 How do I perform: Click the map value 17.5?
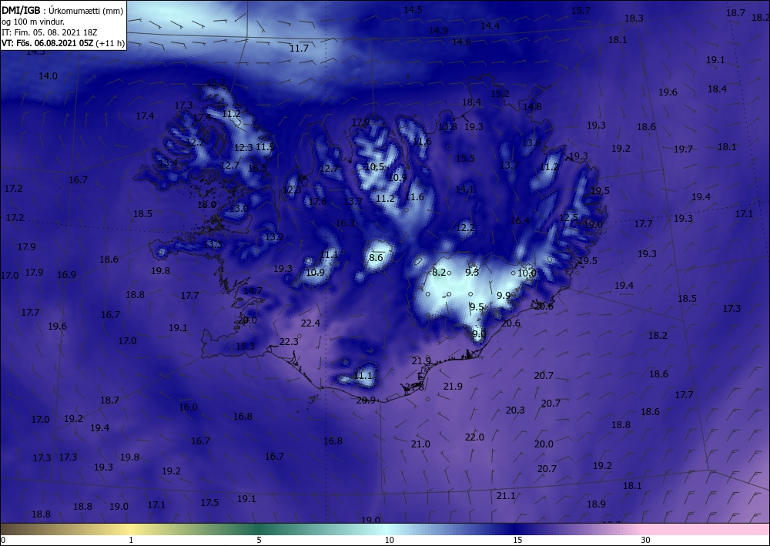point(209,503)
